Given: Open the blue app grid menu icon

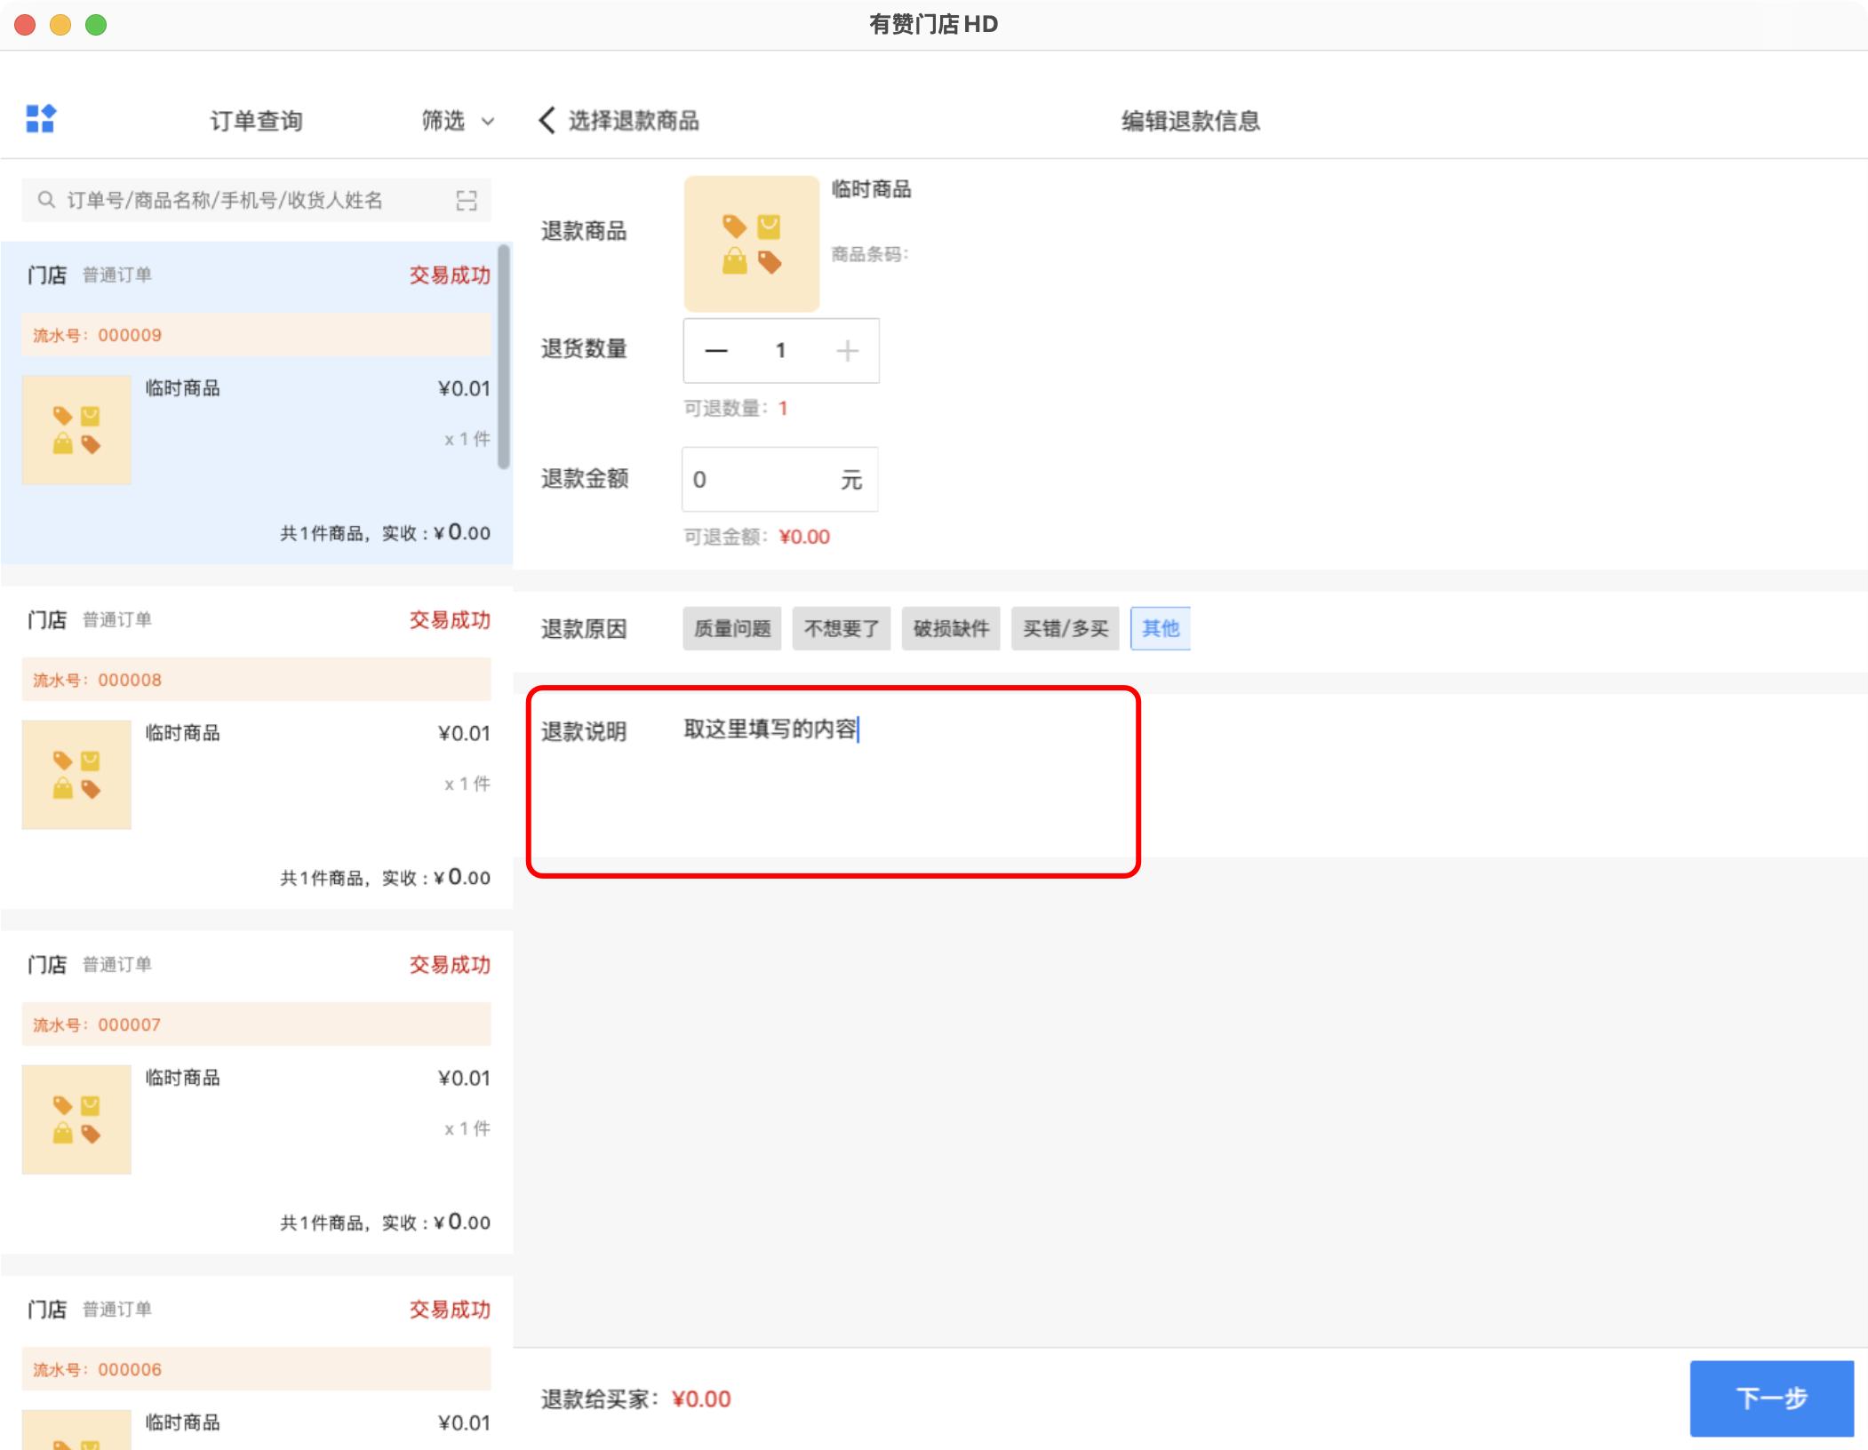Looking at the screenshot, I should [x=41, y=119].
